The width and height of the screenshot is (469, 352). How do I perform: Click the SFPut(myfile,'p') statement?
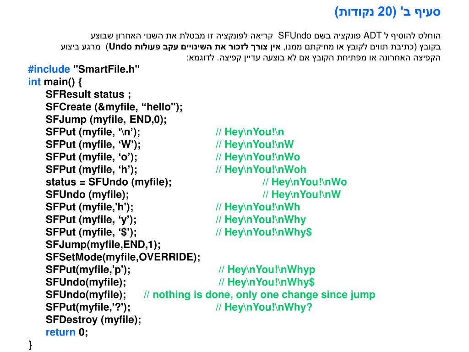point(88,269)
